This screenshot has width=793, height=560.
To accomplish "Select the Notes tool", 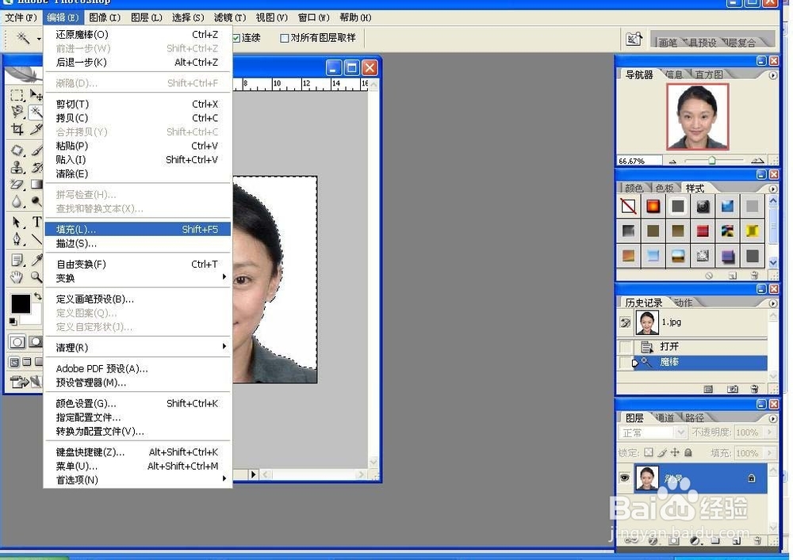I will (17, 260).
